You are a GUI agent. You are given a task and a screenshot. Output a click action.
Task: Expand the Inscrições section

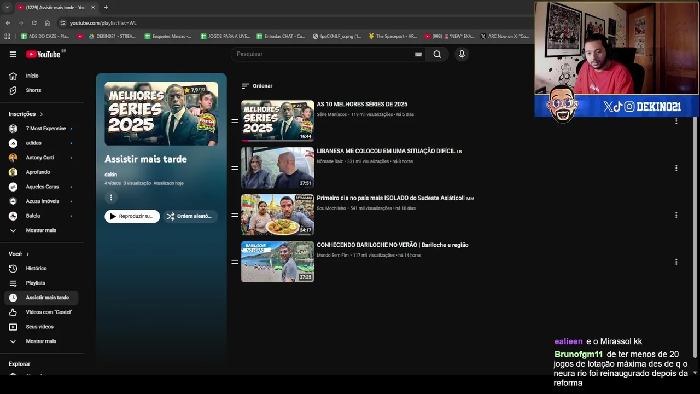(x=26, y=114)
